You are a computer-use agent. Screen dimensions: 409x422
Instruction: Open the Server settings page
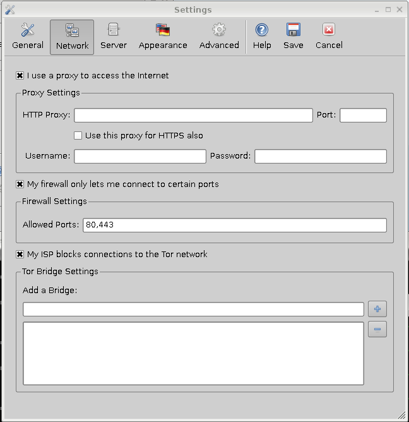[x=114, y=37]
